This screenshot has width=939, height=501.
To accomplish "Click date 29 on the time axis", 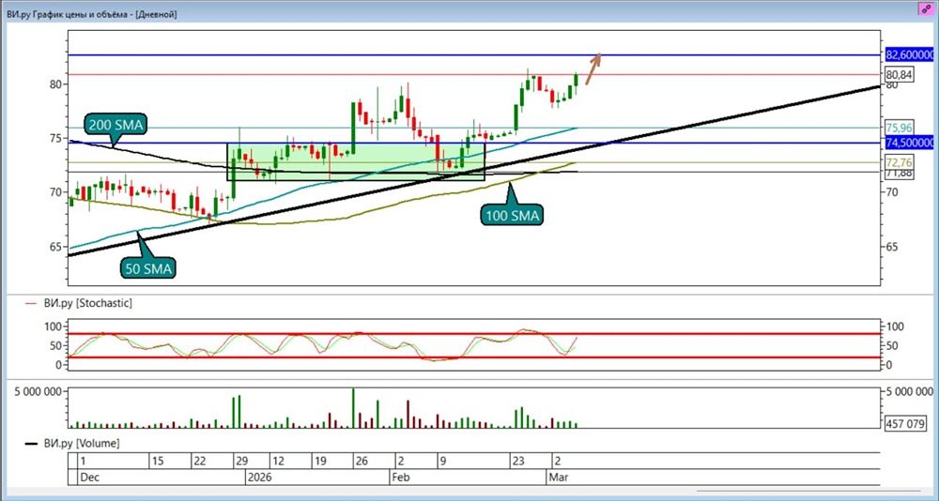I will tap(242, 462).
